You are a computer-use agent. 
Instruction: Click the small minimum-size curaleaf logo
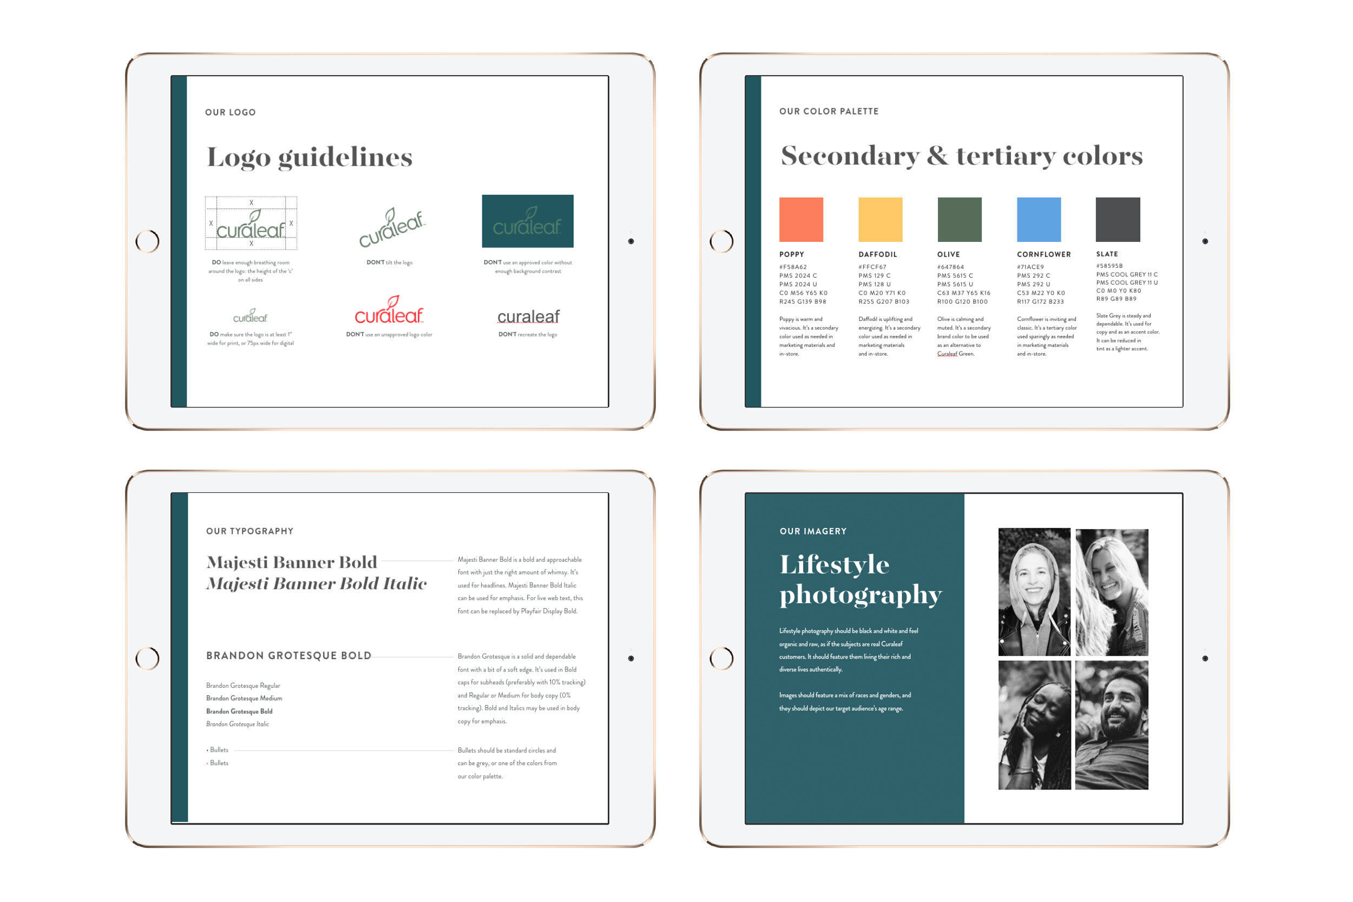[250, 316]
